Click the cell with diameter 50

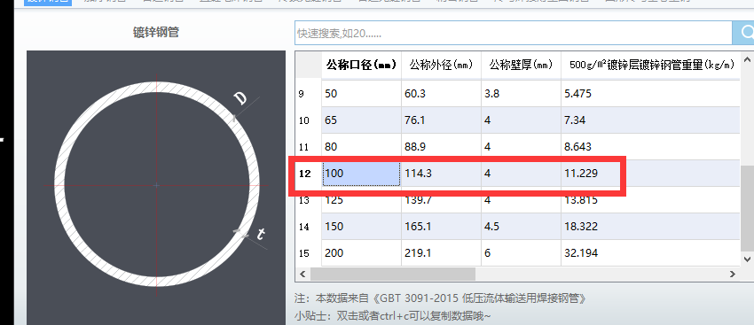361,94
